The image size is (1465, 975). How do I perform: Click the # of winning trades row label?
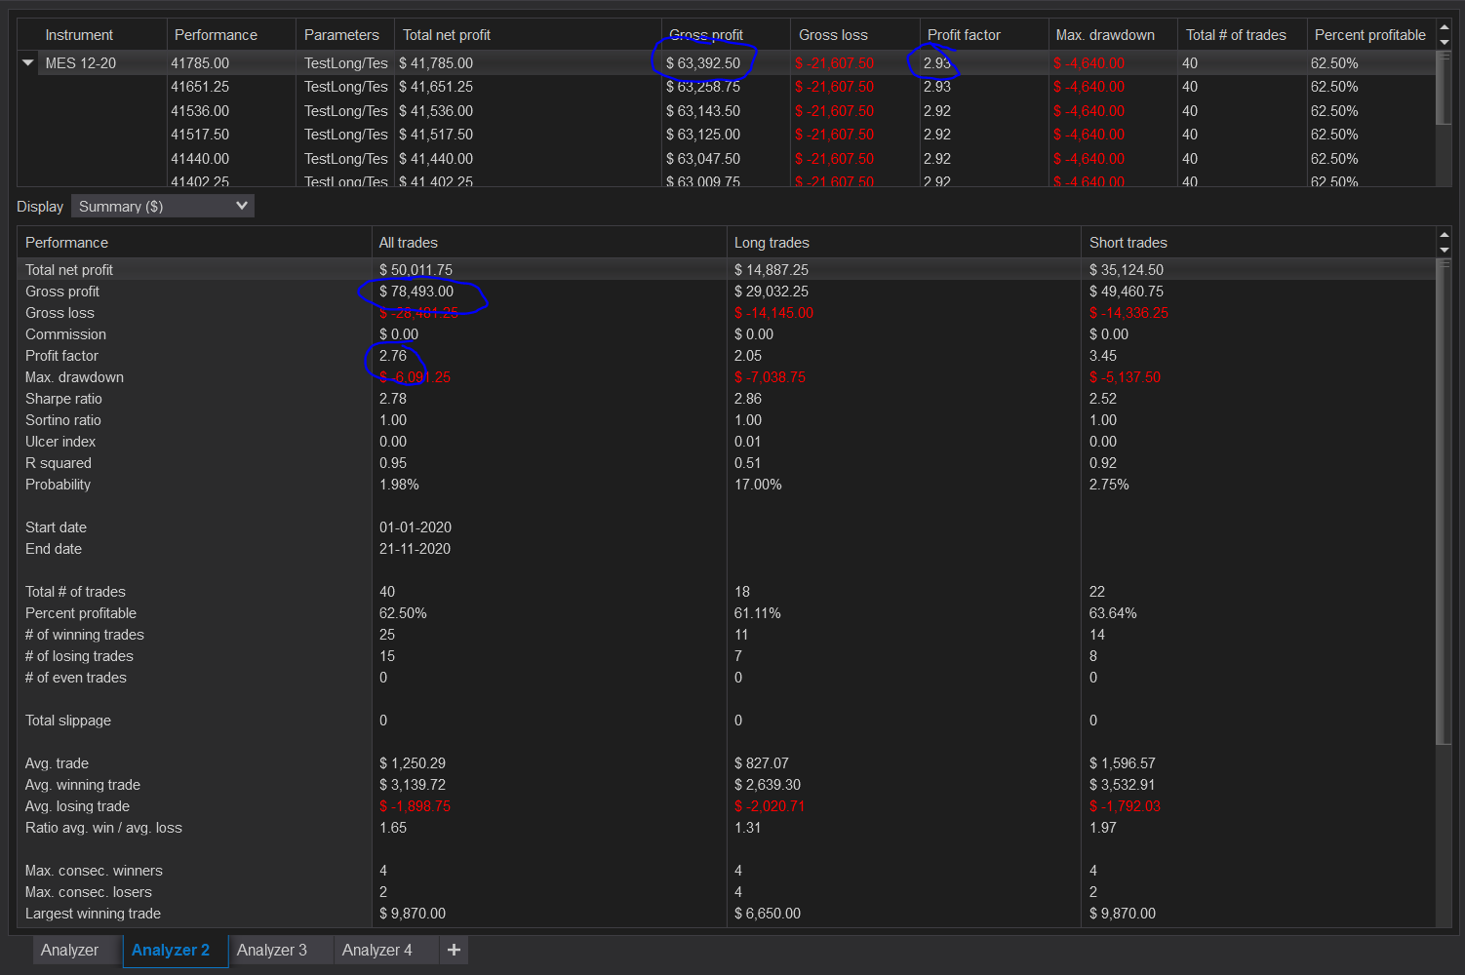click(85, 635)
